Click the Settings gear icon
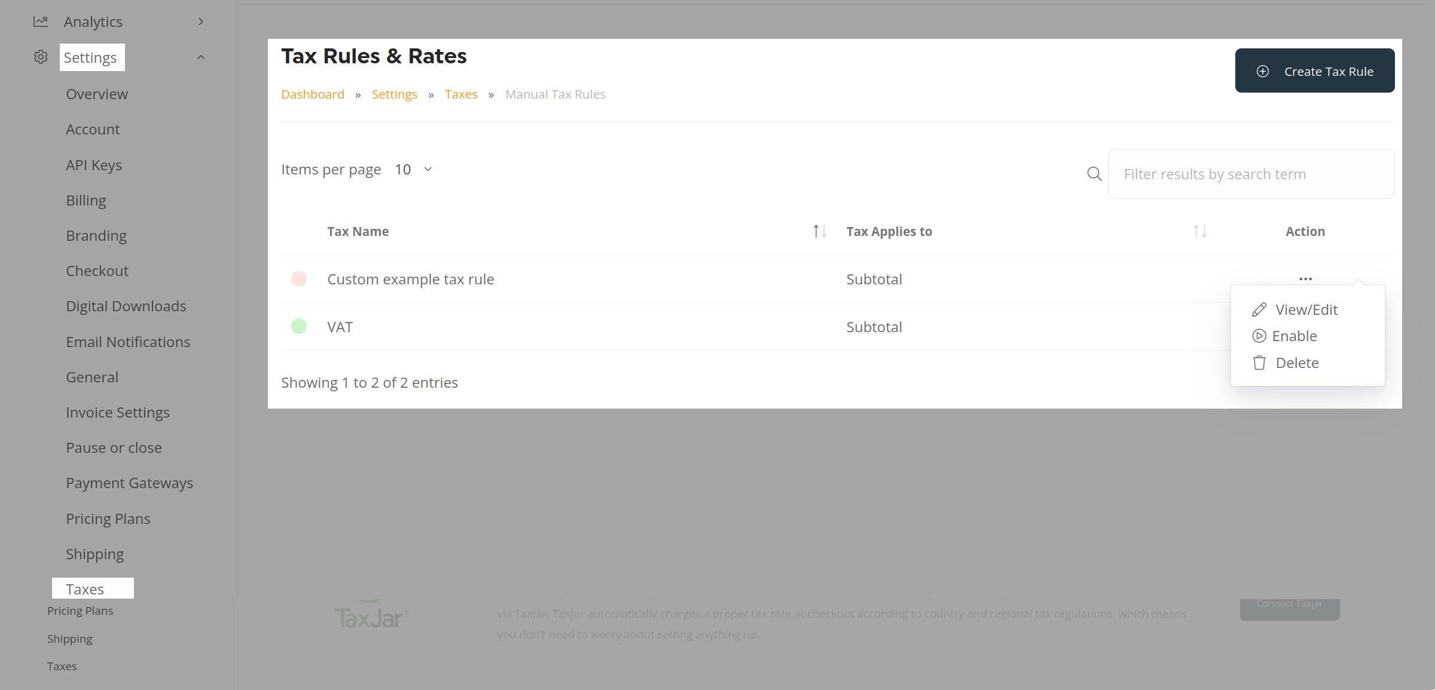Screen dimensions: 1435x690 [x=40, y=57]
